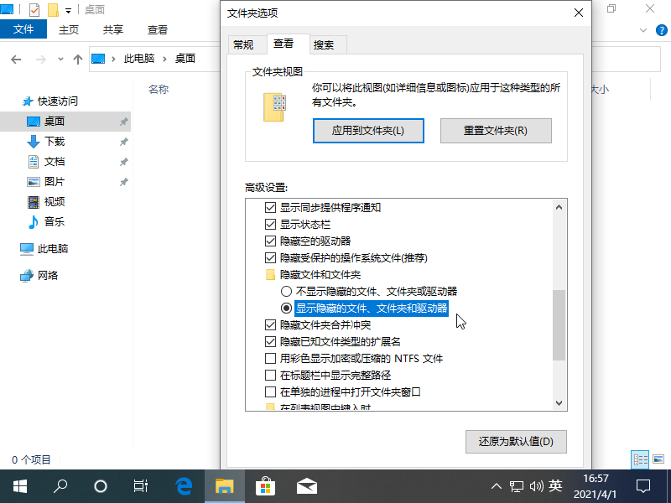This screenshot has height=503, width=671.
Task: Open Microsoft Edge from the taskbar
Action: [x=184, y=485]
